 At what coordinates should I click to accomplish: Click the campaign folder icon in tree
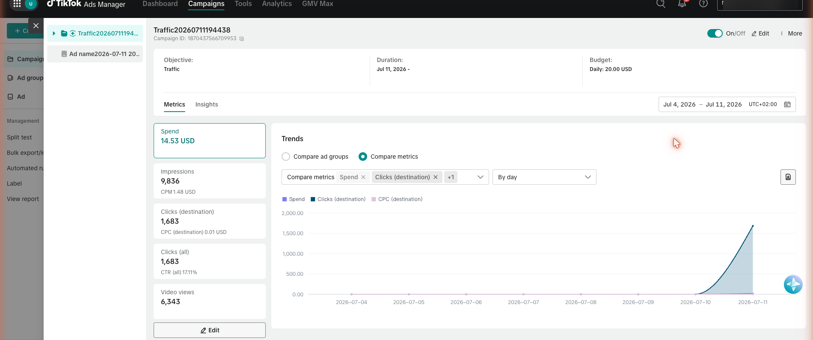click(64, 33)
